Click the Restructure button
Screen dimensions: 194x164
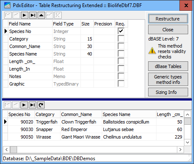pos(168,19)
